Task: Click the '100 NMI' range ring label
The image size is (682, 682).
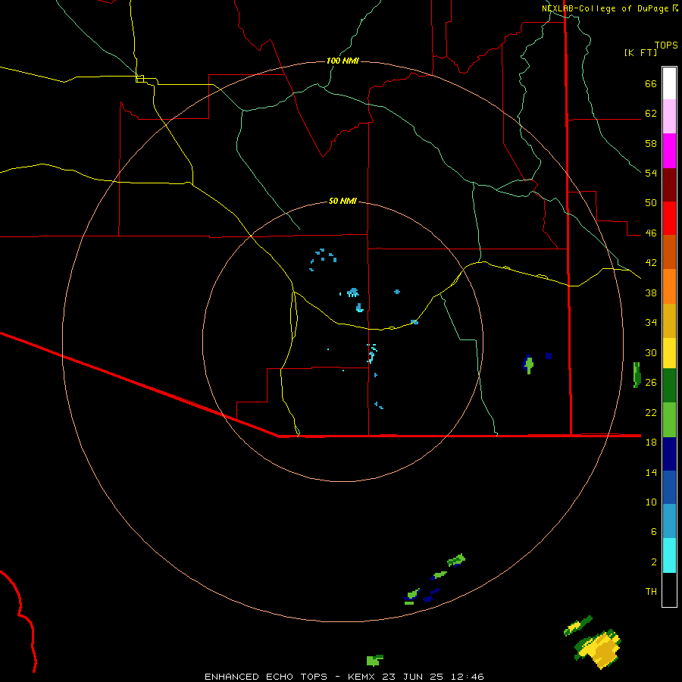Action: pyautogui.click(x=343, y=61)
